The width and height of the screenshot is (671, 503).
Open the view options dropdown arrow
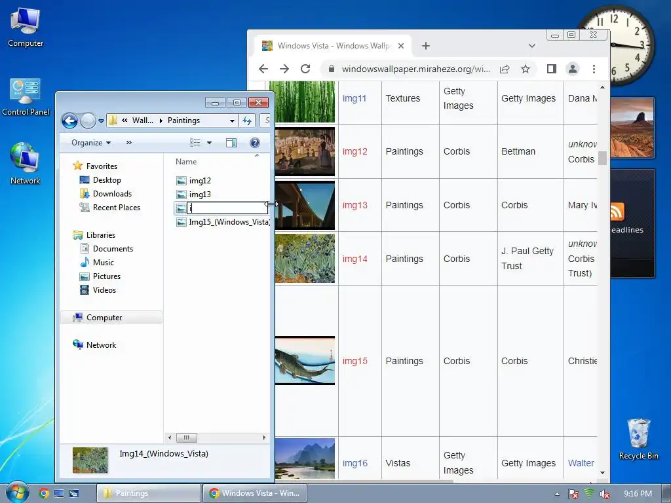(x=209, y=143)
